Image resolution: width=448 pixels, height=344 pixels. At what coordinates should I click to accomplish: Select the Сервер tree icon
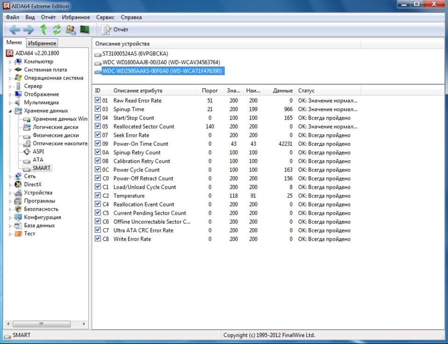(18, 86)
